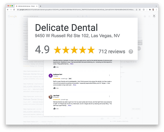Reload the page with refresh icon
This screenshot has height=132, width=164.
(14, 10)
